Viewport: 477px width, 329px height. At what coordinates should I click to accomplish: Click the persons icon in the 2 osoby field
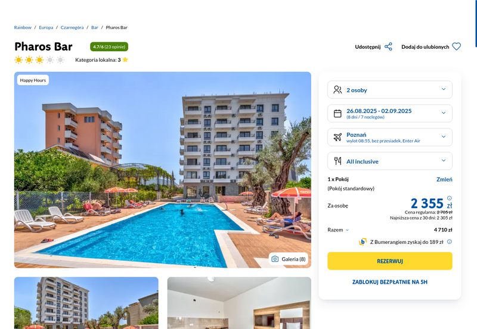coord(337,90)
